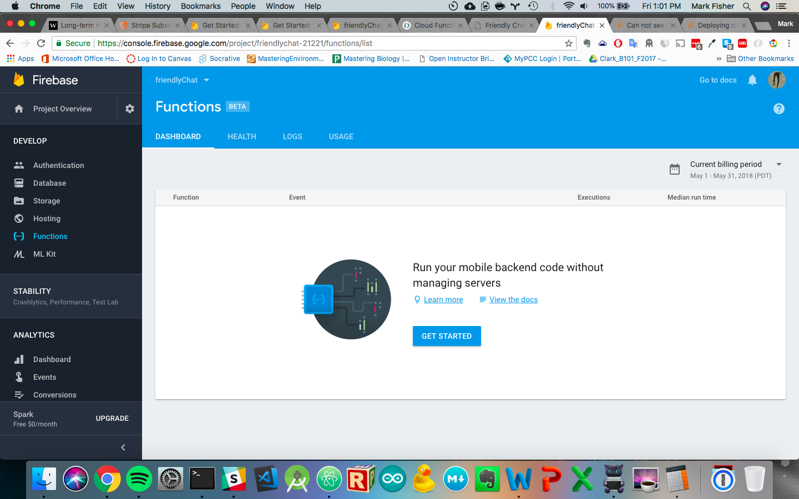The height and width of the screenshot is (499, 799).
Task: Follow the Learn more link
Action: click(x=443, y=299)
